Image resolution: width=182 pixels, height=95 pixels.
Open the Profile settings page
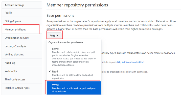click(x=22, y=13)
